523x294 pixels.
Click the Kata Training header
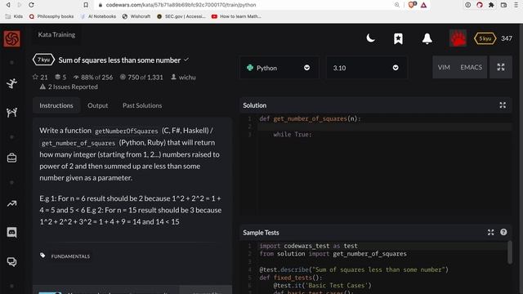[56, 34]
